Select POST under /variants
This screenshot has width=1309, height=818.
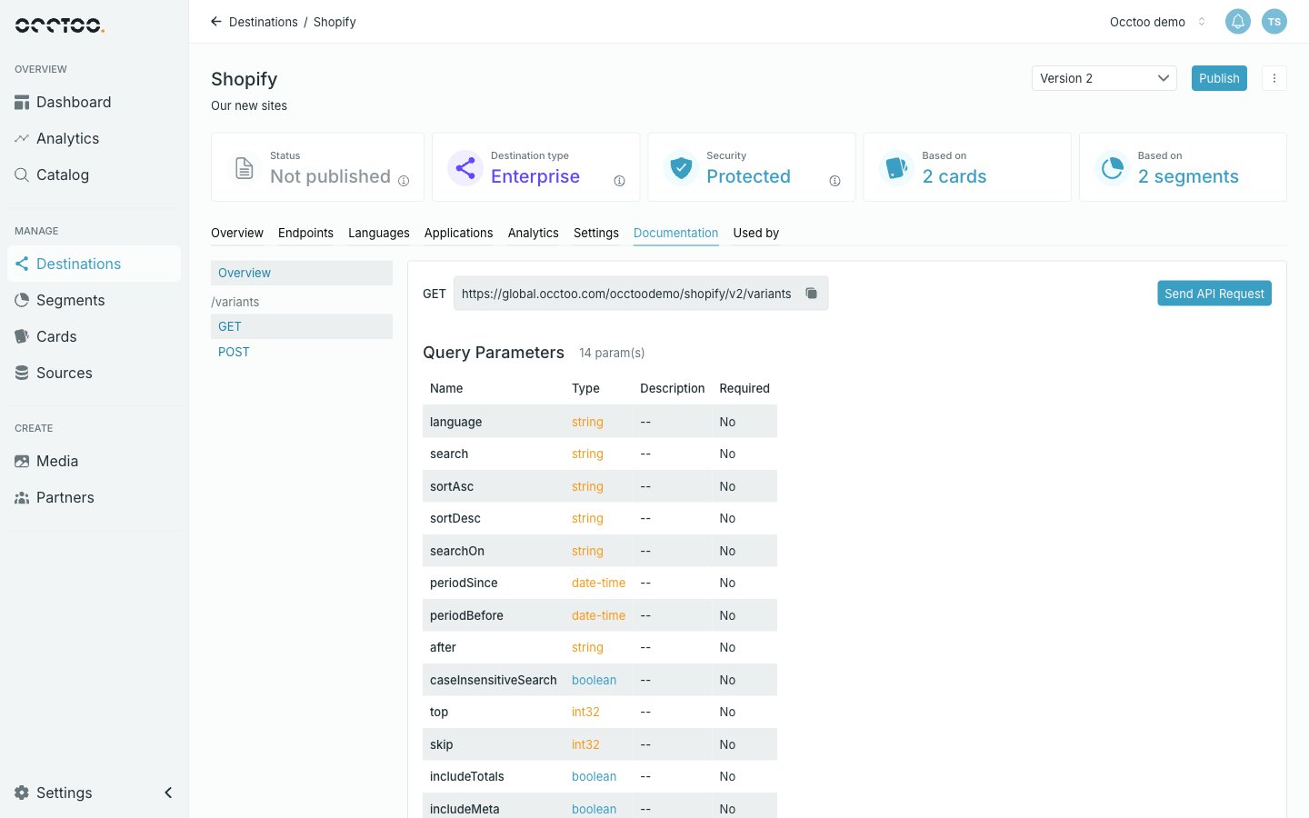tap(302, 352)
